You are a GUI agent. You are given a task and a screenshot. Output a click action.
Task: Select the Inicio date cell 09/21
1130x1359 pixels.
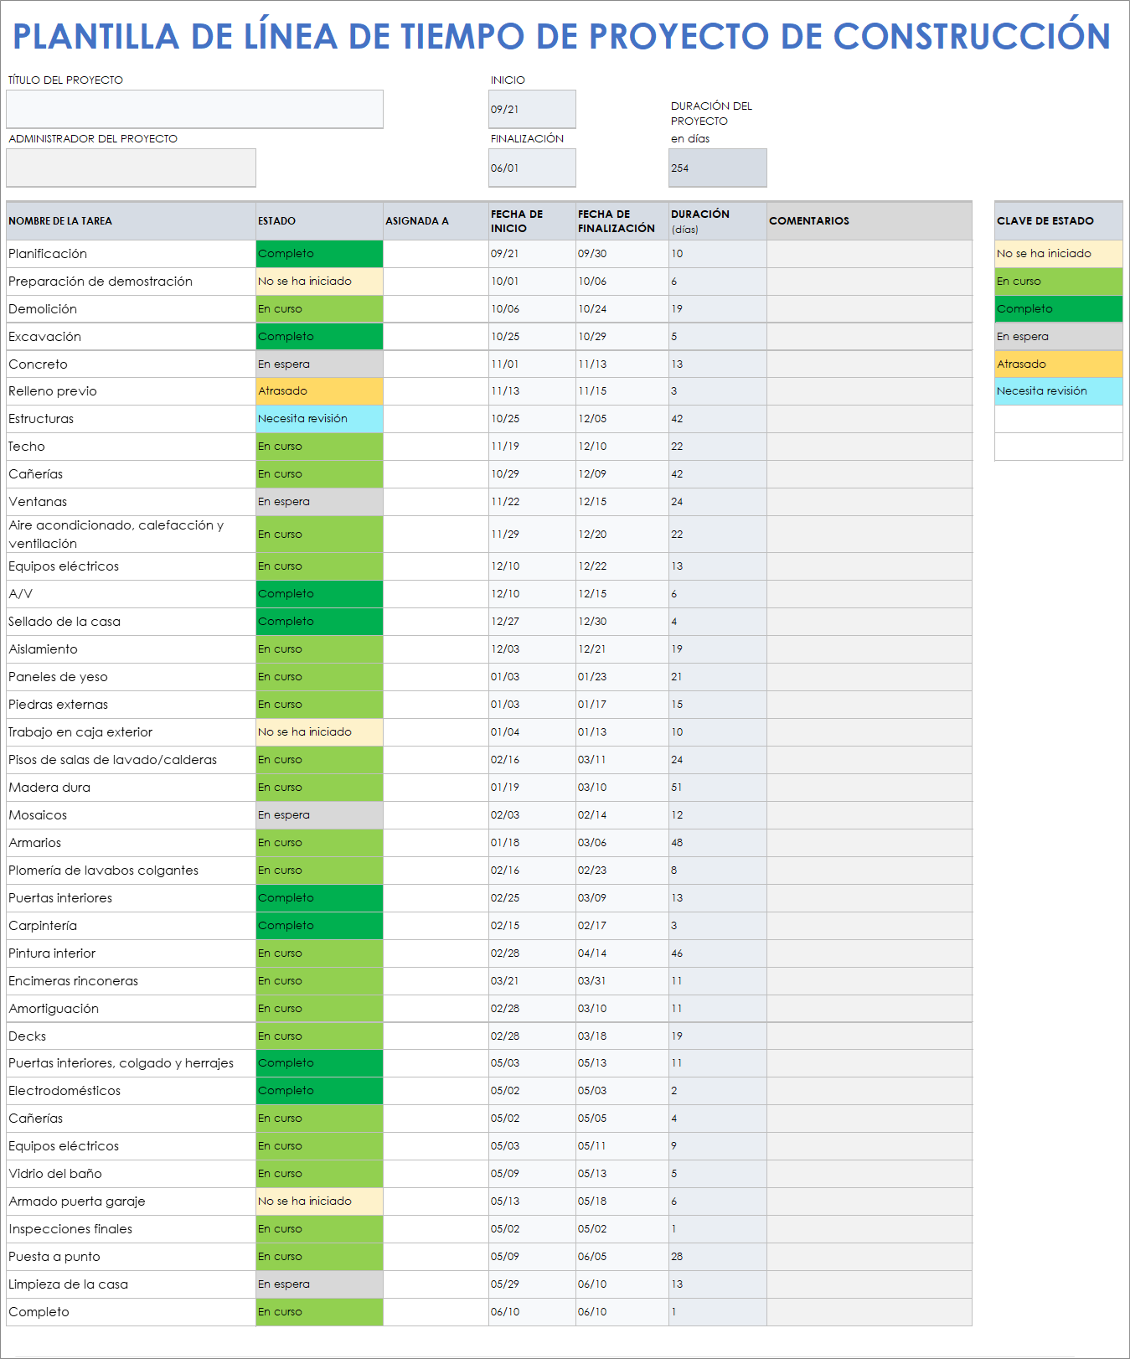[x=532, y=109]
